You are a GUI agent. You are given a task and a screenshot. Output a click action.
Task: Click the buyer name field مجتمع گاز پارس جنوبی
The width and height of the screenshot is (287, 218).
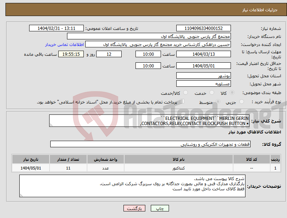coord(149,36)
